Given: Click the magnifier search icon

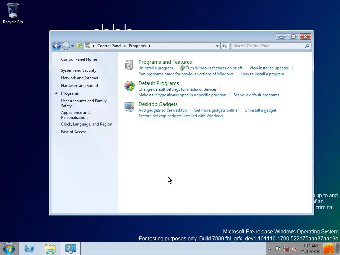Looking at the screenshot, I should point(307,46).
